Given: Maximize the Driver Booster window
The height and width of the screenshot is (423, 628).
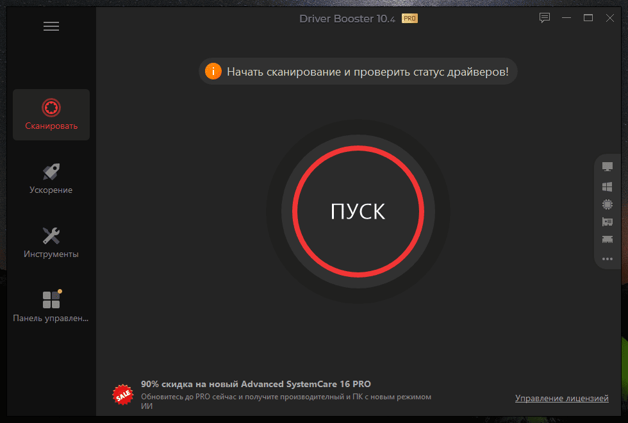Looking at the screenshot, I should (x=588, y=18).
